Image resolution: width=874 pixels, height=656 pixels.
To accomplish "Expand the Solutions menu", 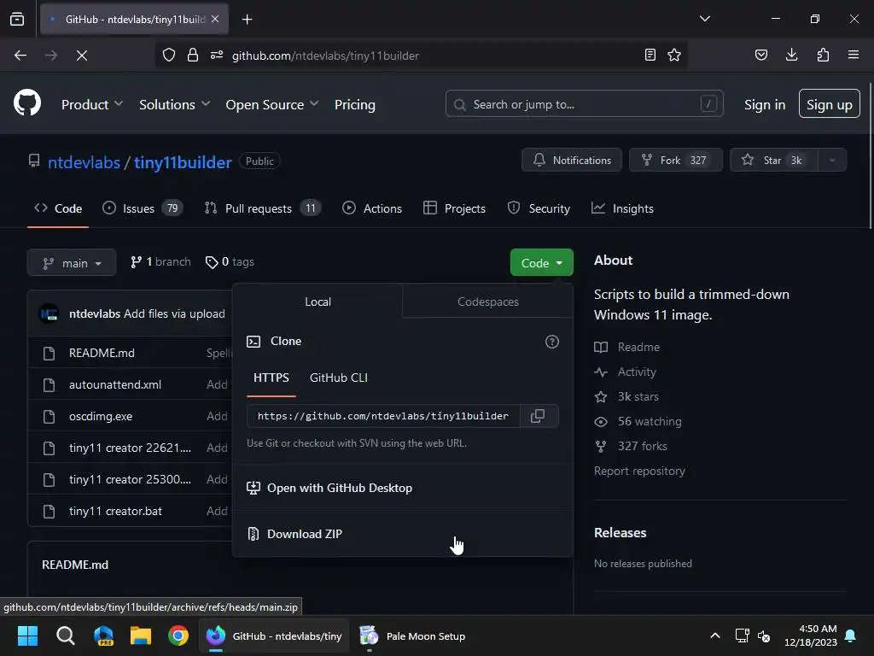I will (174, 104).
